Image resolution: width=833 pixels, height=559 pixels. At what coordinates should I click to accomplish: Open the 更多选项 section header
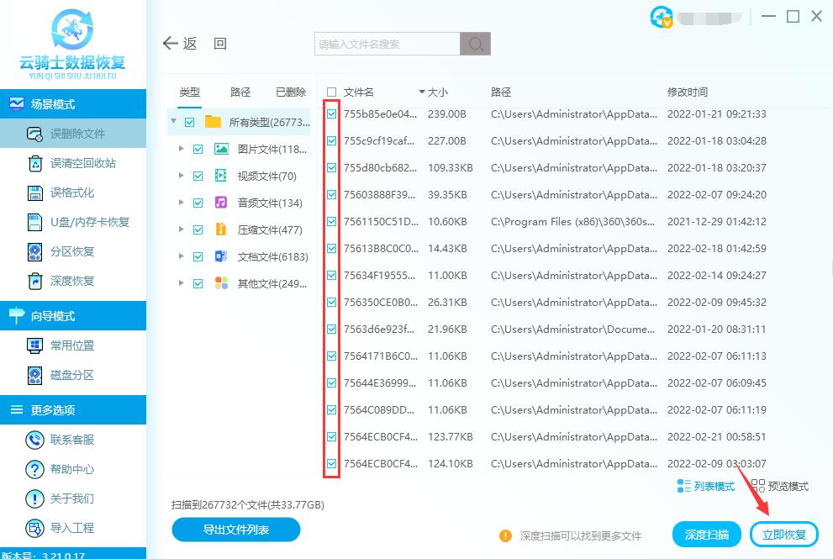point(73,409)
